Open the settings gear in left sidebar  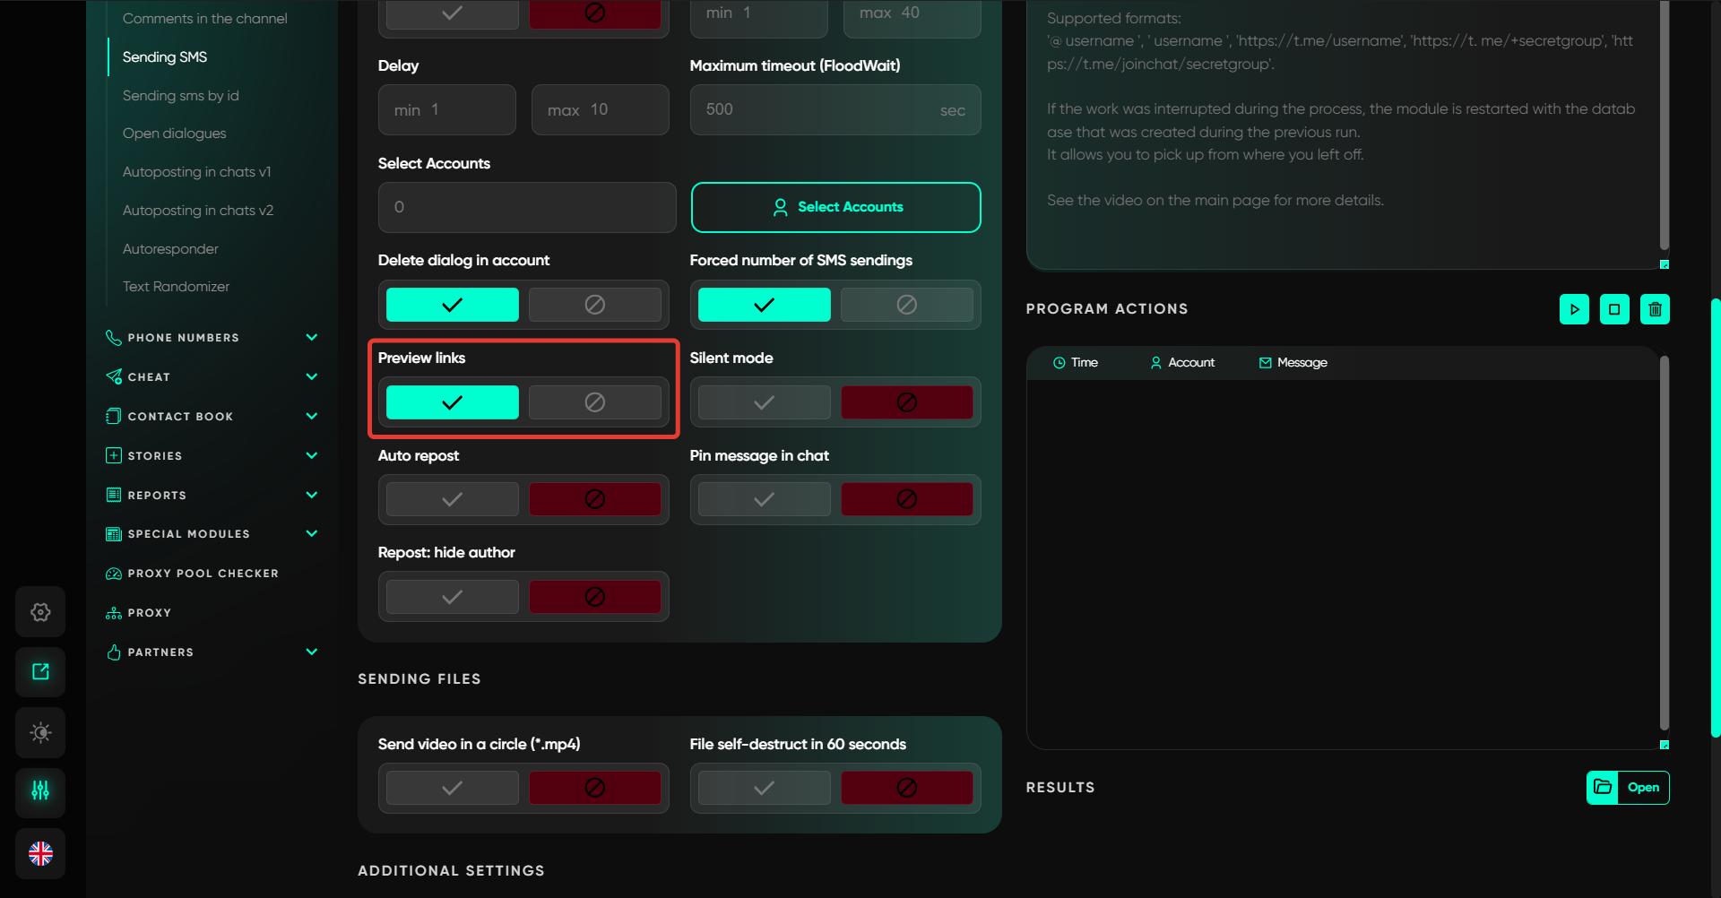[x=40, y=612]
